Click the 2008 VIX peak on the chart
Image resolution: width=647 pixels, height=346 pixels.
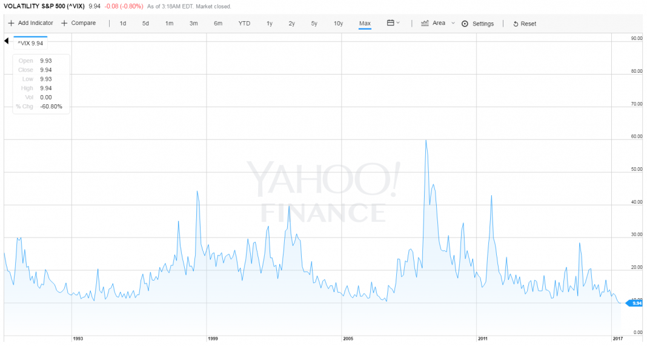426,141
